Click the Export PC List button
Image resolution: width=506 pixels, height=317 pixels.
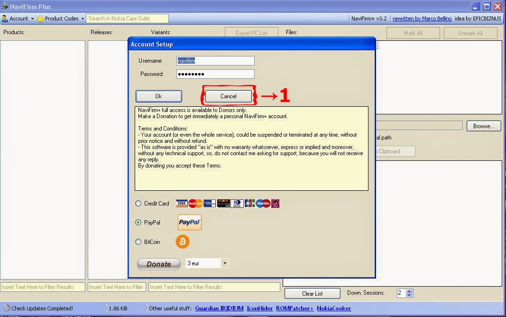[251, 33]
